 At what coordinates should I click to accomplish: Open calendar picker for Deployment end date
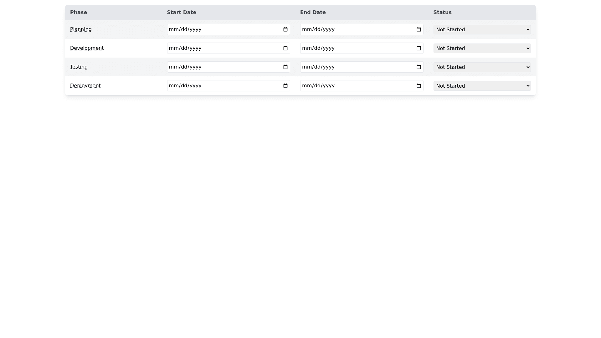pyautogui.click(x=419, y=86)
